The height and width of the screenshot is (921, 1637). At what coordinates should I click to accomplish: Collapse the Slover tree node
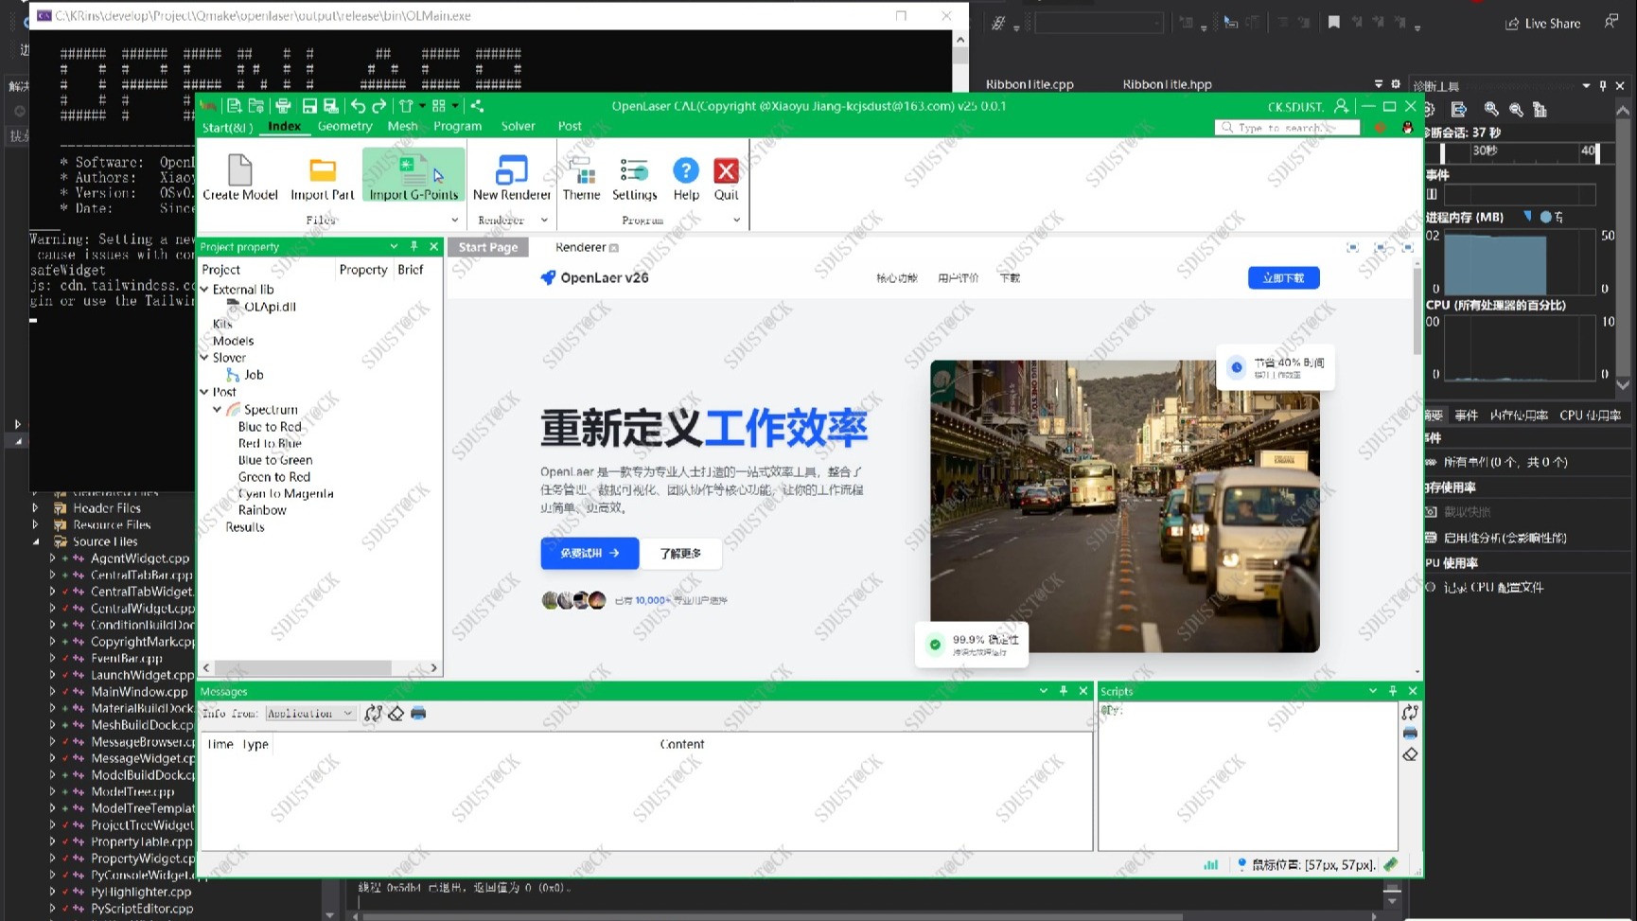click(204, 358)
